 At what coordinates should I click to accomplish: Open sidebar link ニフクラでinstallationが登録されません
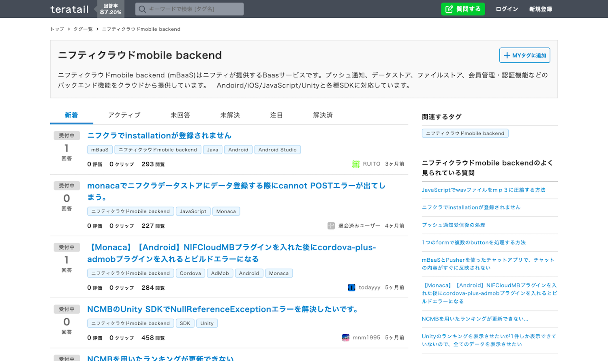pos(471,207)
